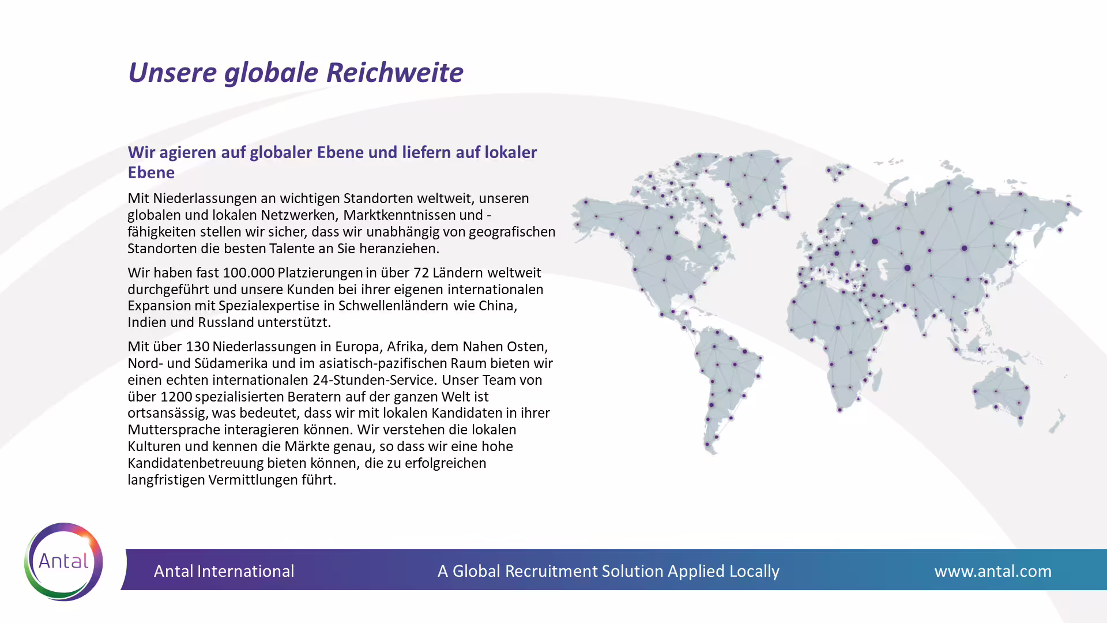This screenshot has width=1107, height=623.
Task: Select the 'Unsere globale Reichweite' title
Action: pyautogui.click(x=295, y=73)
